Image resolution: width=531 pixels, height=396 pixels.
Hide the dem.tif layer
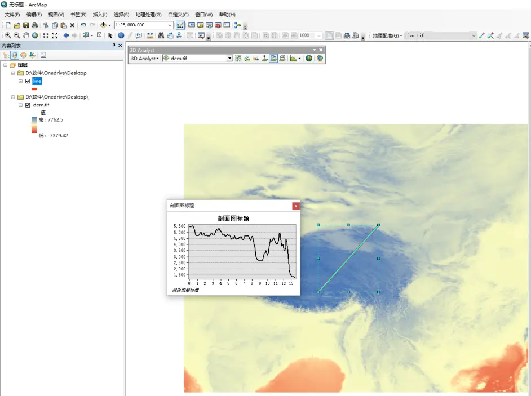tap(28, 105)
